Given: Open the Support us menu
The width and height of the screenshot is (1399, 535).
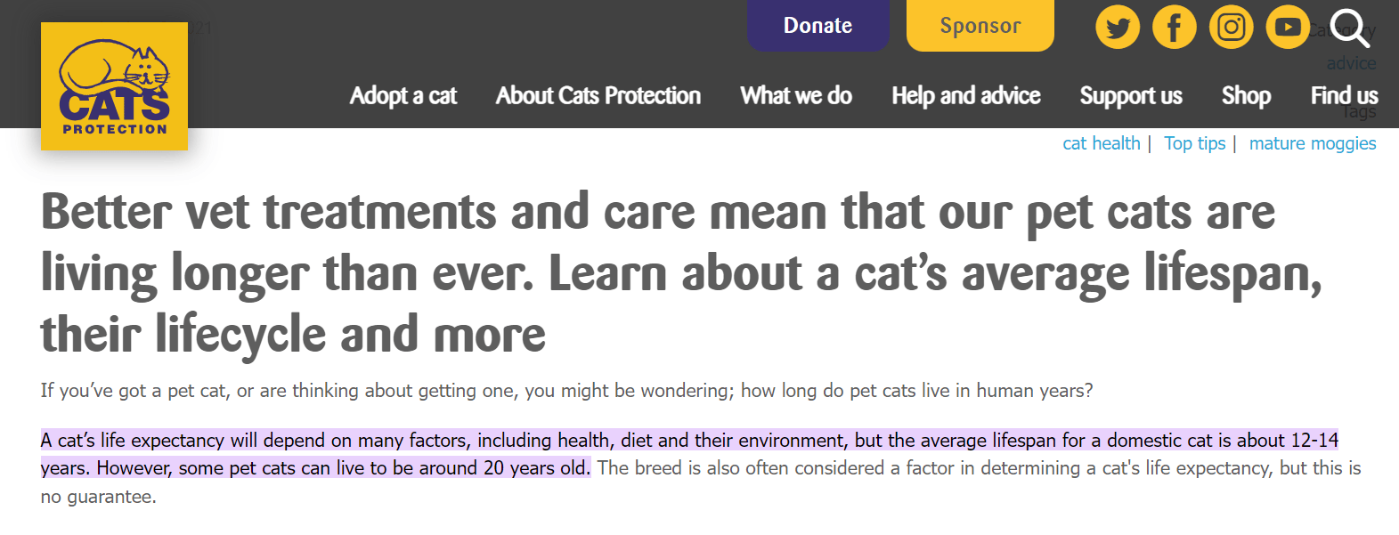Looking at the screenshot, I should point(1131,95).
